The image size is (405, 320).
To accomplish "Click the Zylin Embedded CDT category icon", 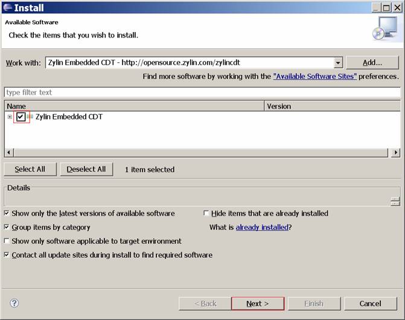I will click(30, 117).
